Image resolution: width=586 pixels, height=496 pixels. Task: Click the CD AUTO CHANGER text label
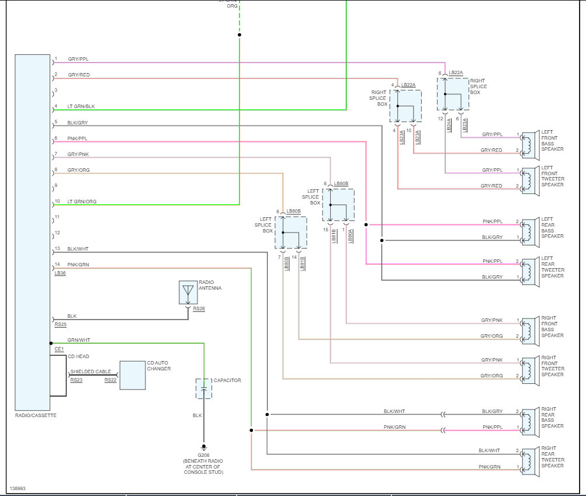point(159,366)
